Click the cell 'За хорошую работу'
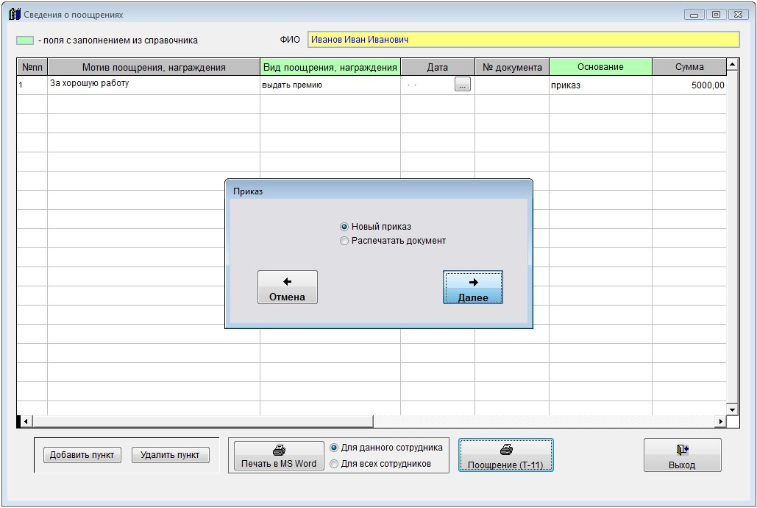The image size is (757, 508). [x=154, y=85]
